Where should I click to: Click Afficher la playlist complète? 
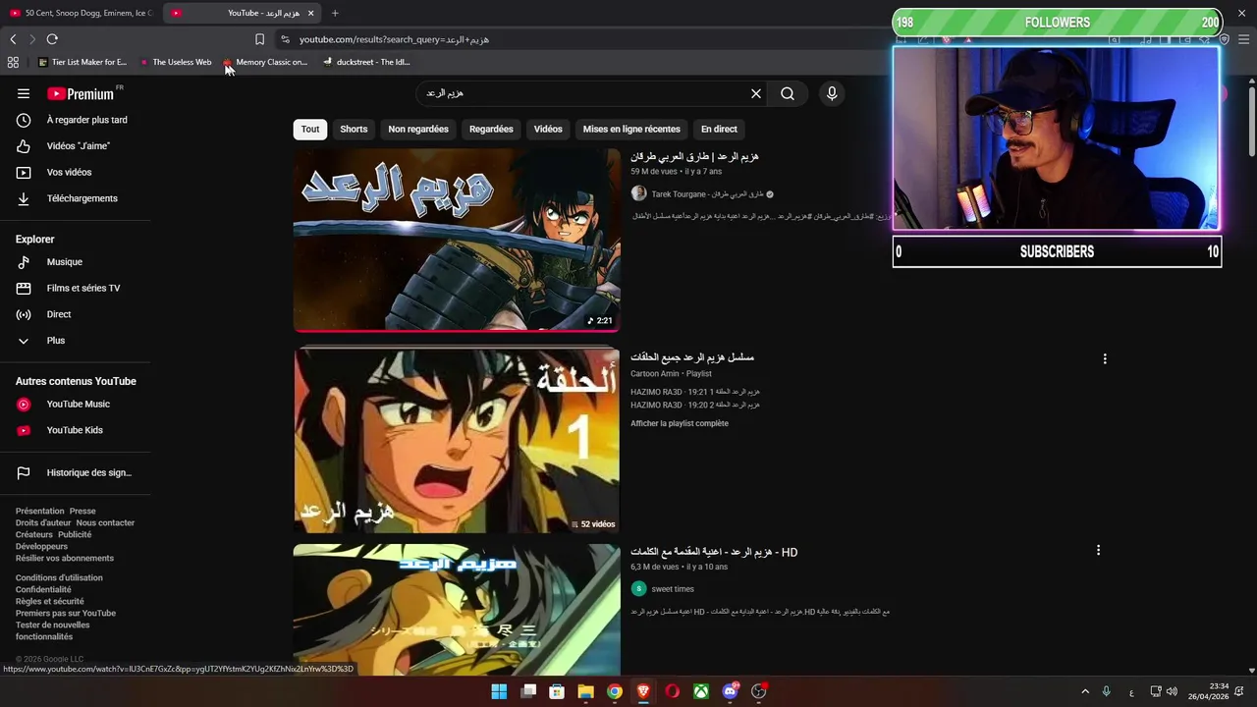tap(680, 423)
